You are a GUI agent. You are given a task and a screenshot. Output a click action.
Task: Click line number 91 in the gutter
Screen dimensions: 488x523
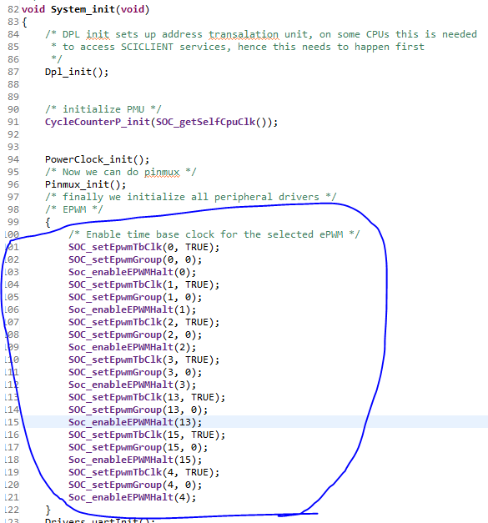(13, 122)
